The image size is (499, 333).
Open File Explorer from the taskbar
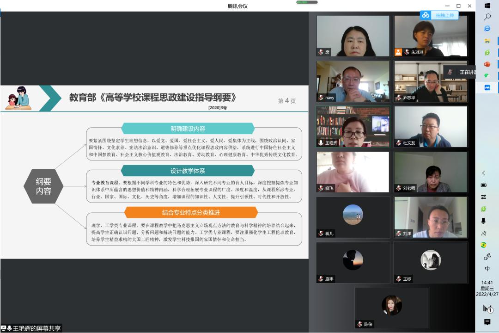coord(487,41)
